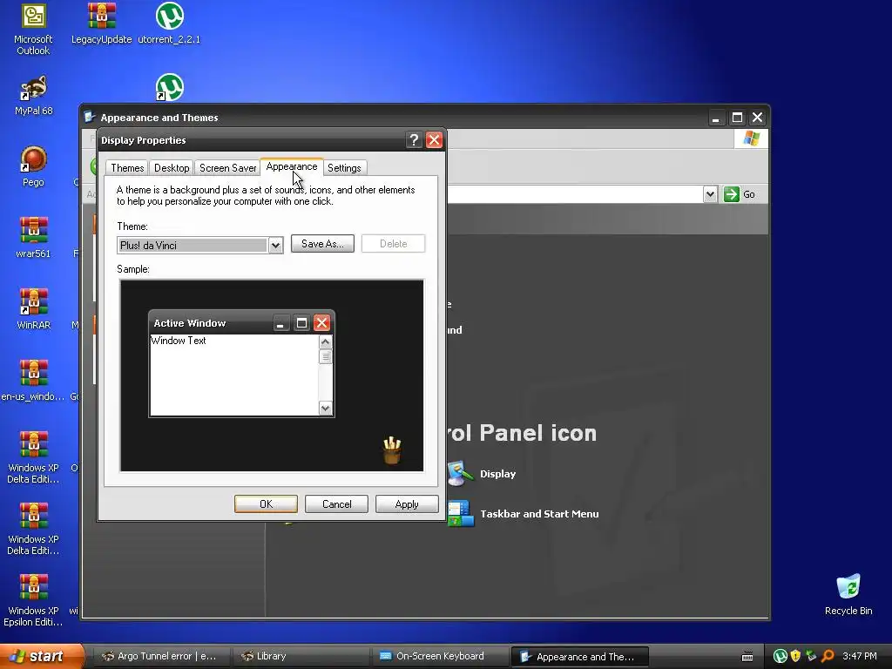Click the Display control panel icon
This screenshot has height=669, width=892.
460,473
